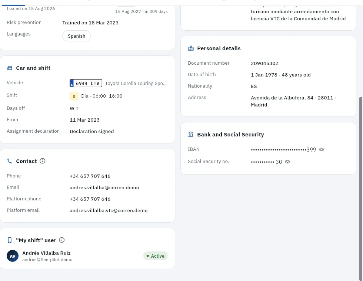Click the ID card icon beside Personal details
The height and width of the screenshot is (281, 363).
[x=191, y=48]
